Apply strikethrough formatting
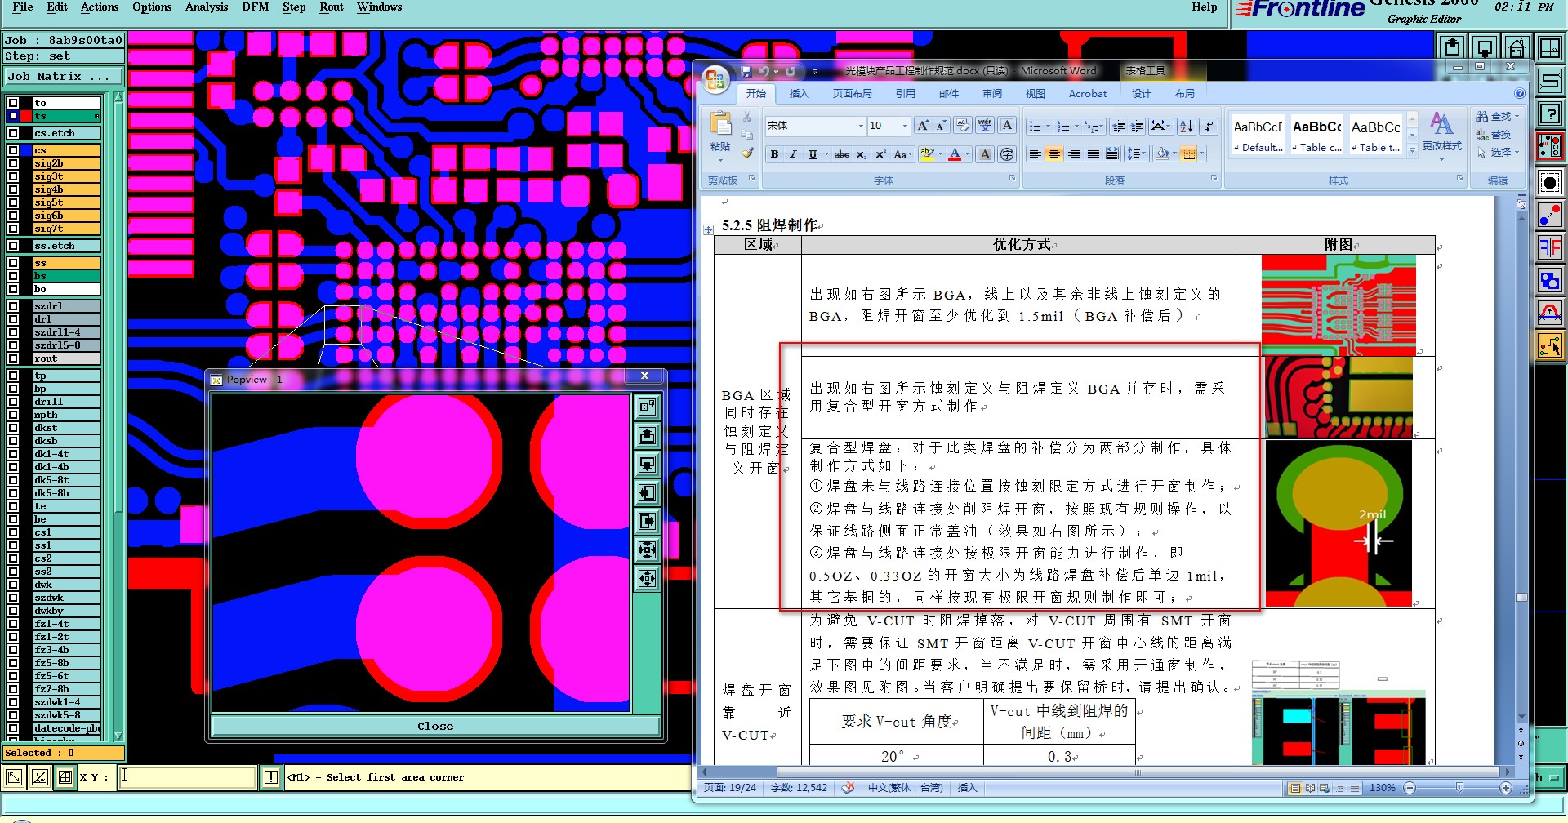 click(842, 154)
